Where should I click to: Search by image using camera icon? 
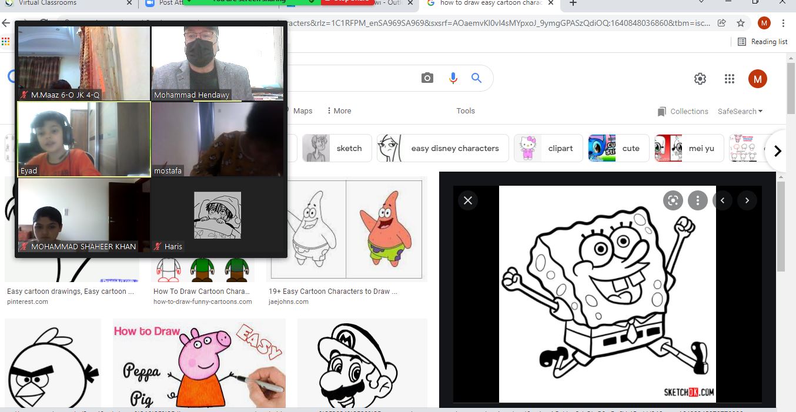(427, 78)
